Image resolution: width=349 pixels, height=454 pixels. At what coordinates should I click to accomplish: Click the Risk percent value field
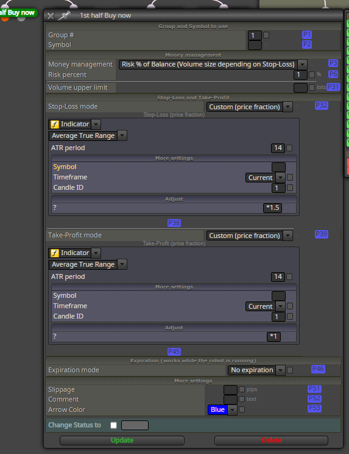[300, 75]
